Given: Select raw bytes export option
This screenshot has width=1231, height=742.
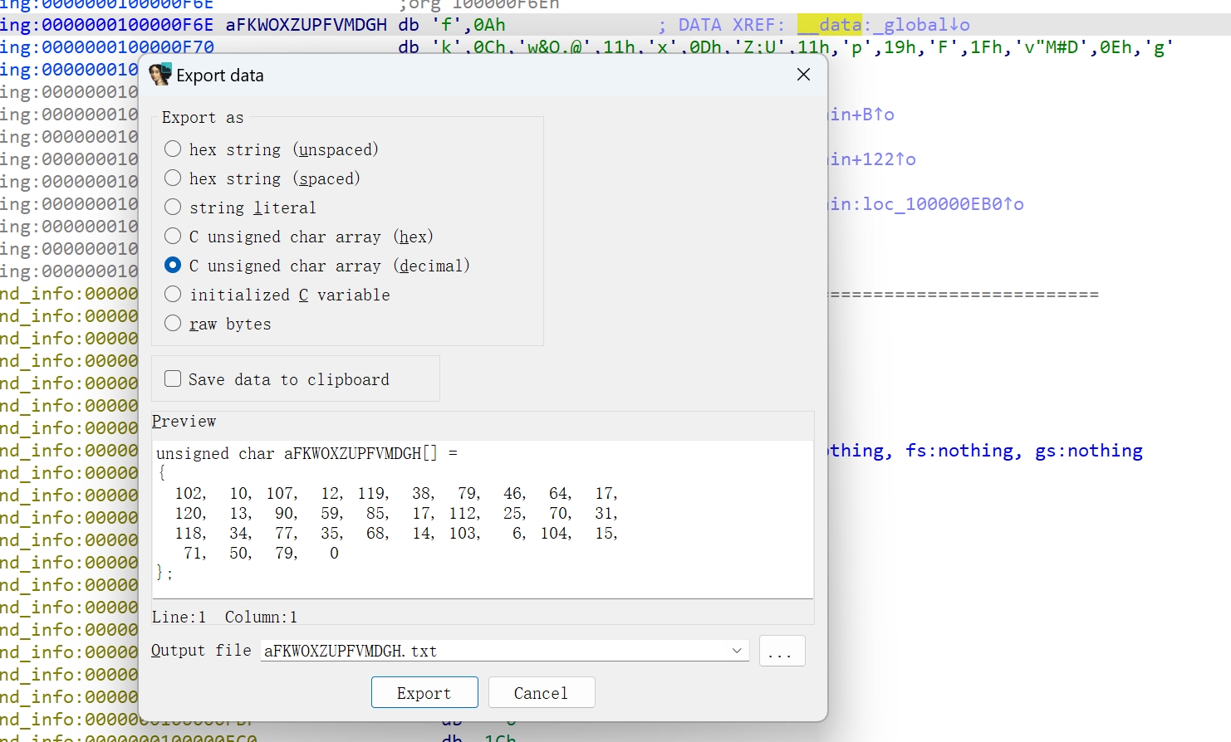Looking at the screenshot, I should [173, 324].
